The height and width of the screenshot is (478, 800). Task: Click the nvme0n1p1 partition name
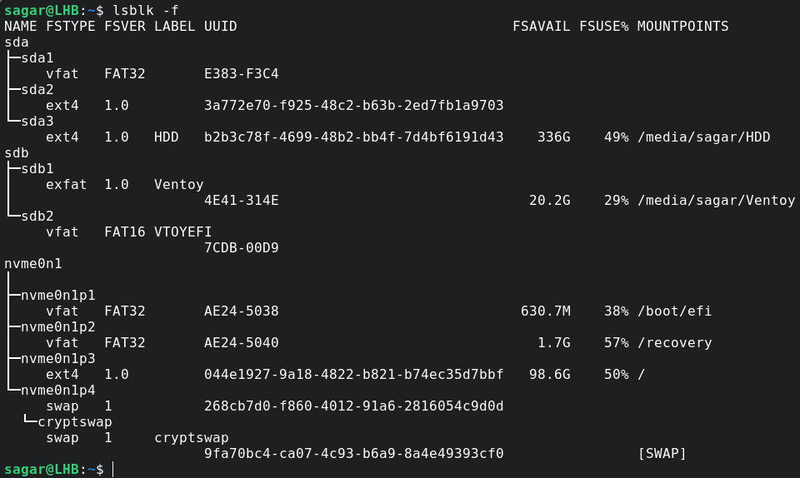point(58,296)
